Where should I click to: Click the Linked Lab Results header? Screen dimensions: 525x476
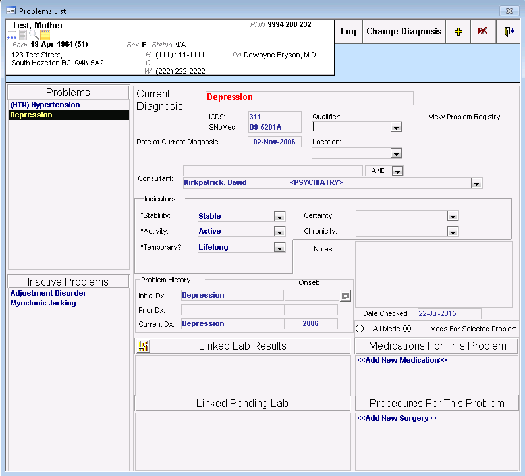(x=242, y=346)
